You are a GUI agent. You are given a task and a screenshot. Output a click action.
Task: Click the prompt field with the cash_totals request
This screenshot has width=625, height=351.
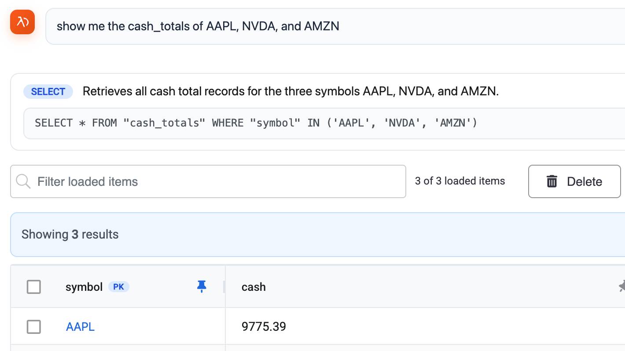coord(335,26)
